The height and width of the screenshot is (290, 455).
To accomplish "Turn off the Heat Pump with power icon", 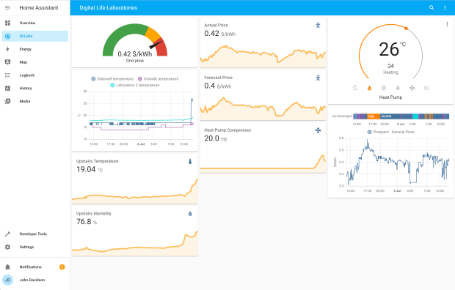I will coord(426,88).
